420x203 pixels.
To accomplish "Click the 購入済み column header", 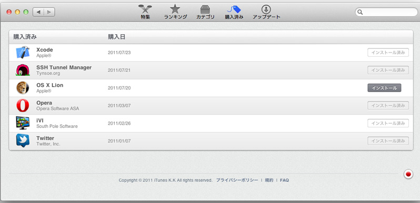I will [x=25, y=37].
